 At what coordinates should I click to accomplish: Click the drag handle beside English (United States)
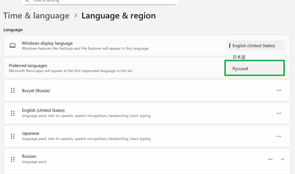[x=13, y=113]
